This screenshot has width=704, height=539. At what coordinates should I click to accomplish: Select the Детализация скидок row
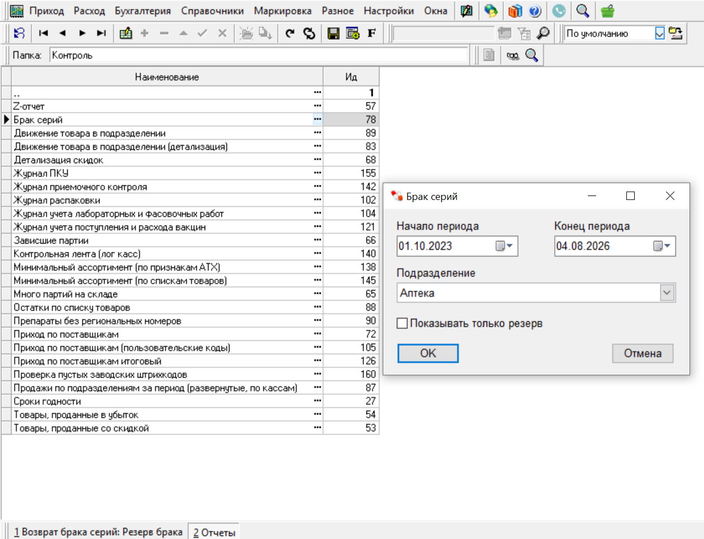[x=190, y=160]
